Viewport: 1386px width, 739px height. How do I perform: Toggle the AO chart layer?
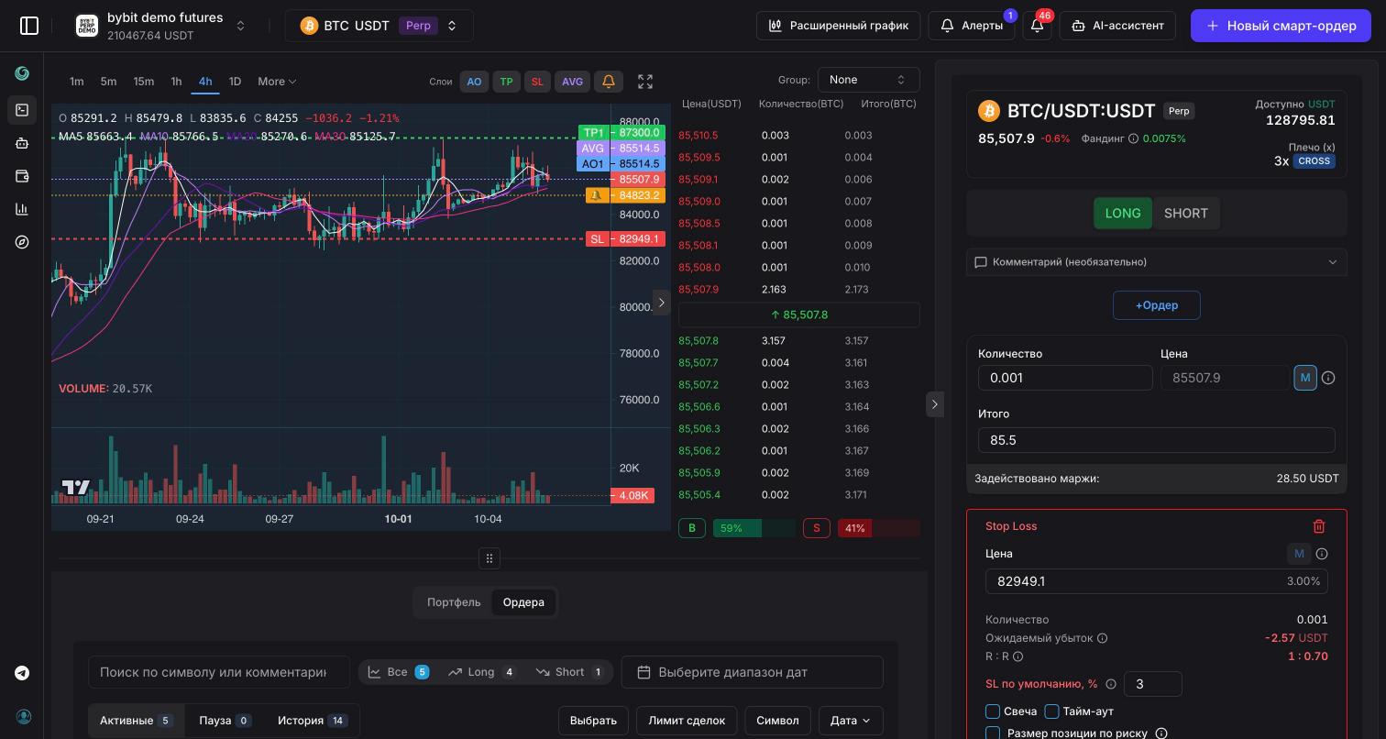click(474, 82)
